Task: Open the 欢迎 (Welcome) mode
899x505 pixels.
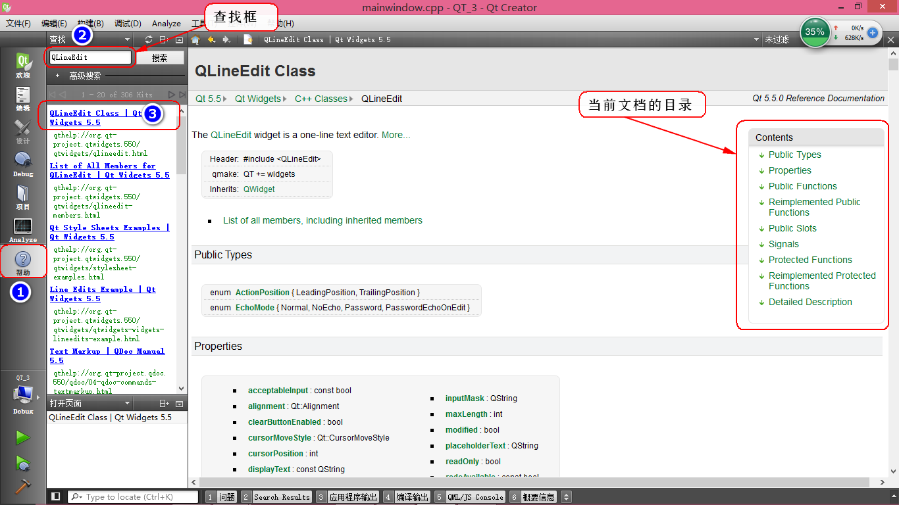Action: point(23,66)
